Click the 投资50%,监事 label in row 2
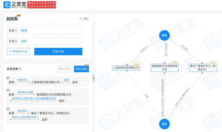The width and height of the screenshot is (222, 132). click(25, 92)
